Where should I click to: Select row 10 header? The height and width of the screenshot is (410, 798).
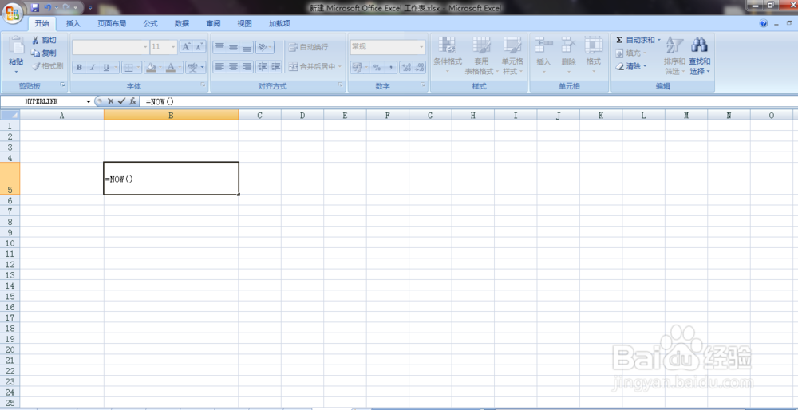point(10,242)
